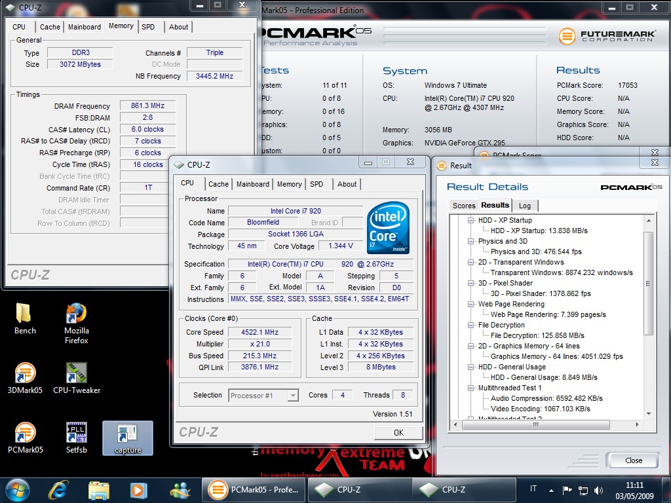Viewport: 671px width, 503px height.
Task: Show hidden tray icons arrow
Action: click(x=551, y=490)
